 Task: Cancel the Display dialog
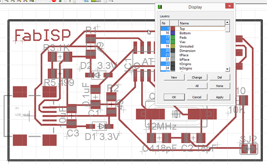pos(197,97)
